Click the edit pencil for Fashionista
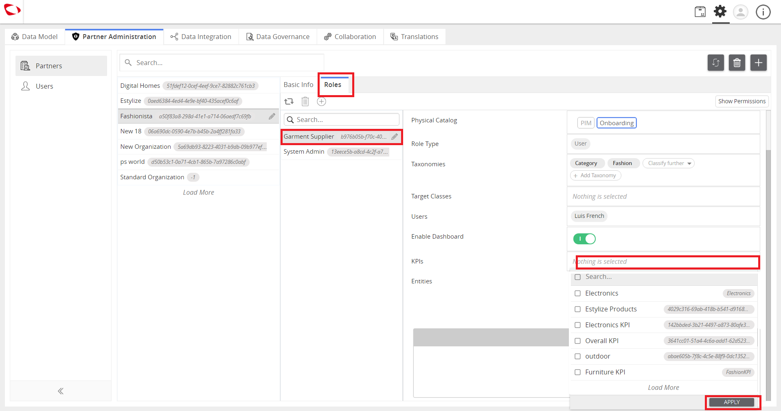Screen dimensions: 781x411 (x=272, y=116)
